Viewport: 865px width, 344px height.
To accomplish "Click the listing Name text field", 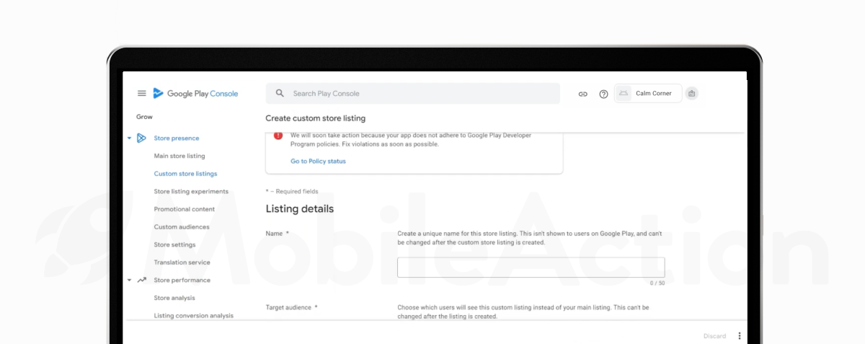I will (531, 268).
